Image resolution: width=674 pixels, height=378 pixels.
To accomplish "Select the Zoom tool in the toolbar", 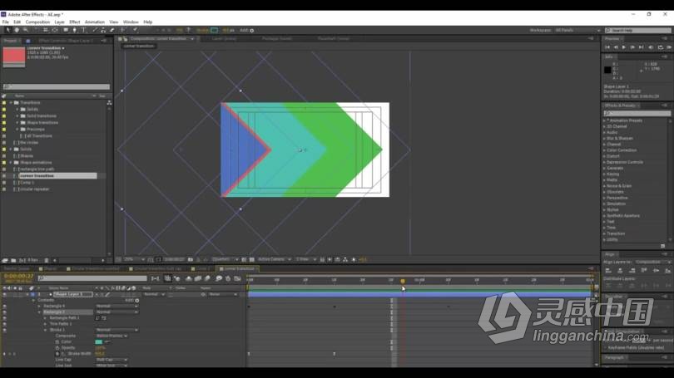I will [25, 30].
